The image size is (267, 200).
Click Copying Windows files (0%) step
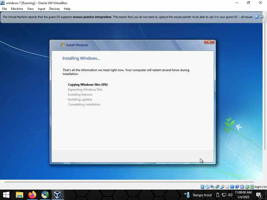click(88, 85)
